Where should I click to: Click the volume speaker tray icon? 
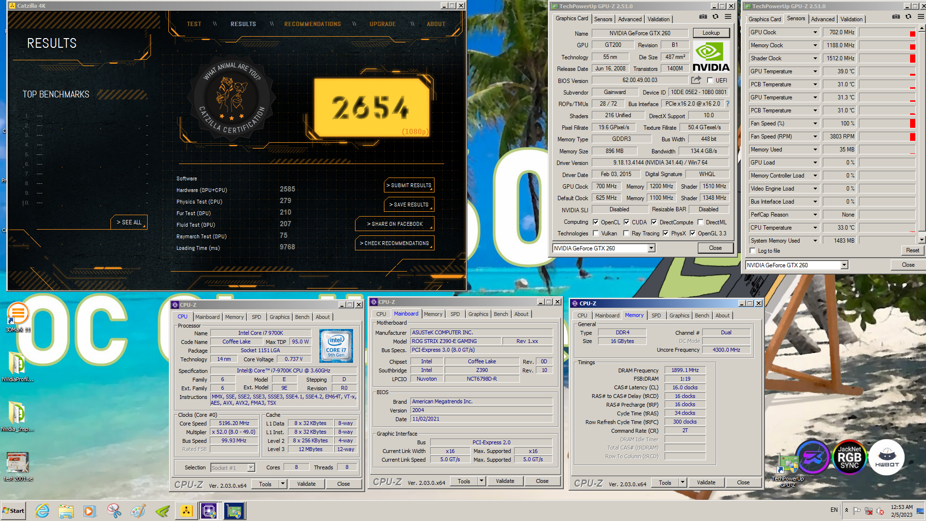coord(880,510)
